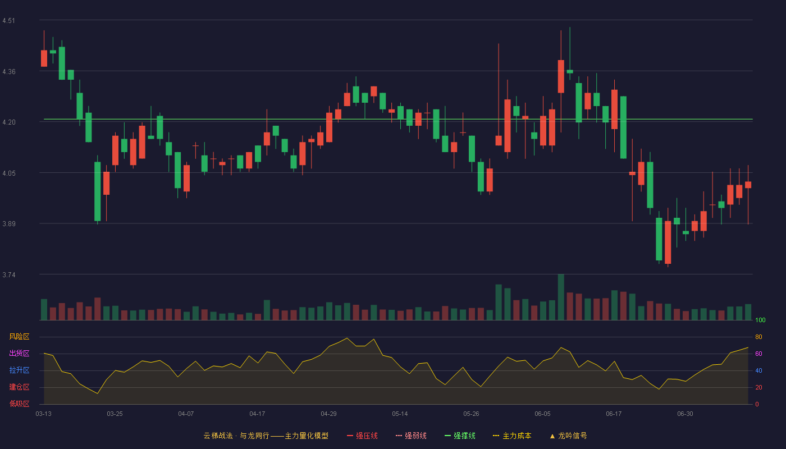Click the 03-13 date label
786x449 pixels.
(x=43, y=414)
